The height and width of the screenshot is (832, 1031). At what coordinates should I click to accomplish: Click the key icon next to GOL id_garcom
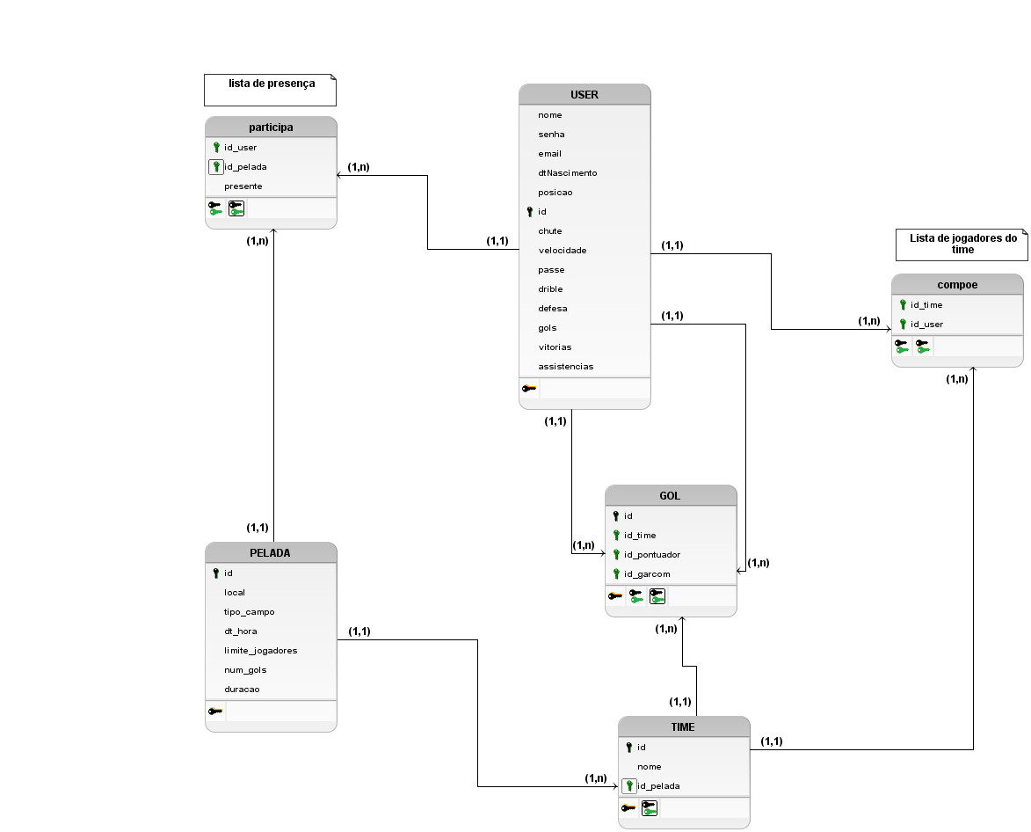[x=616, y=574]
